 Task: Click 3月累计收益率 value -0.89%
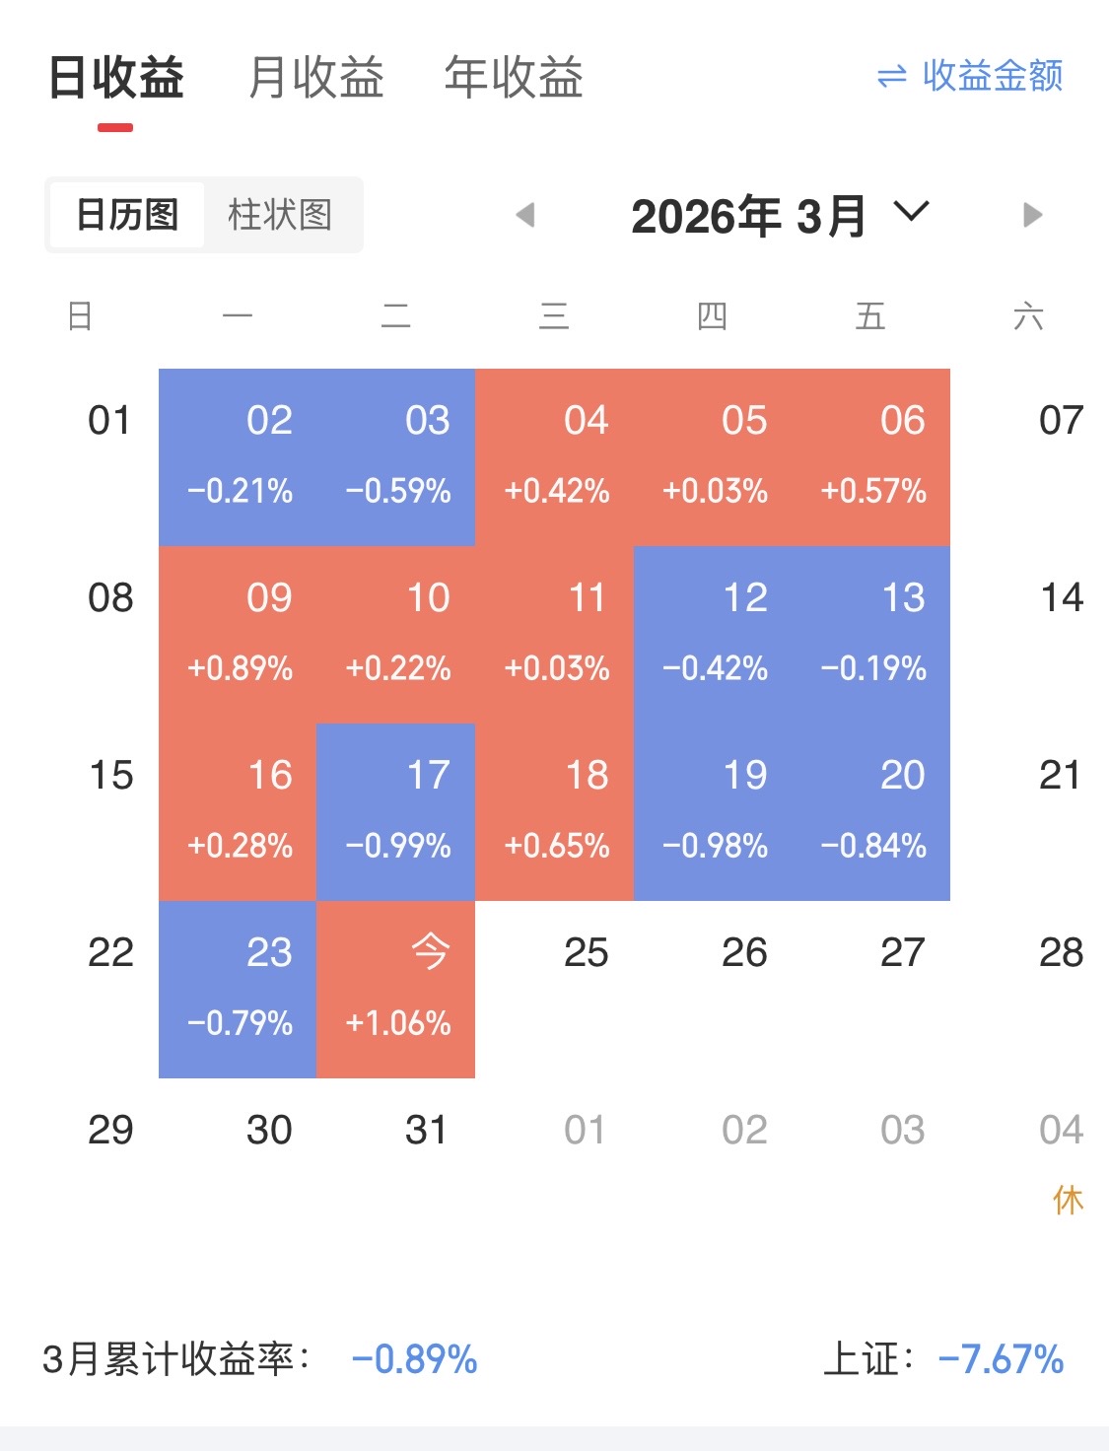pos(414,1359)
